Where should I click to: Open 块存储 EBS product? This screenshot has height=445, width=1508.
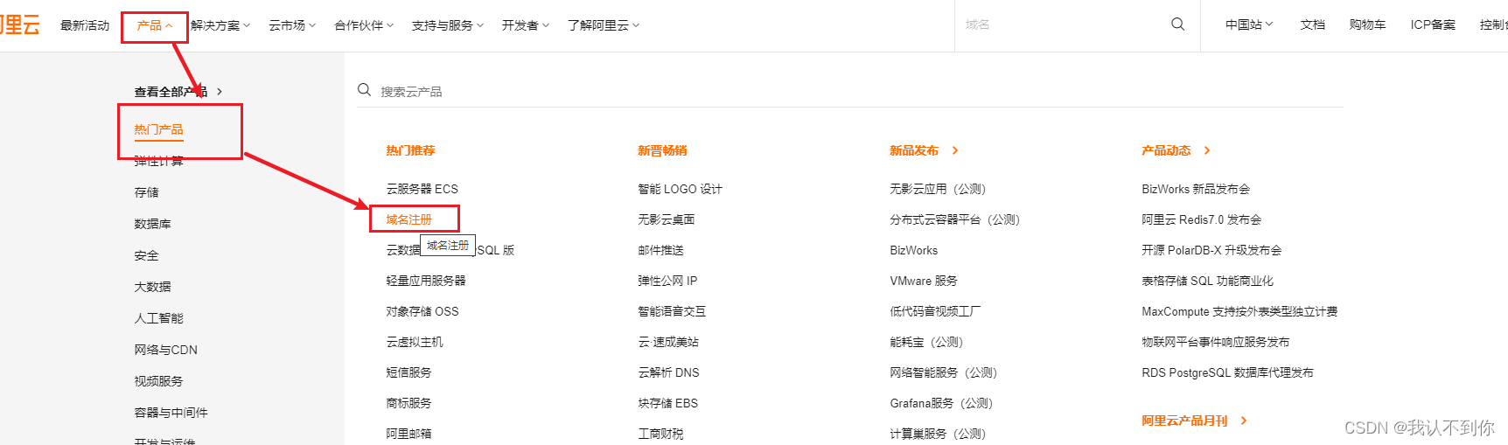point(667,403)
